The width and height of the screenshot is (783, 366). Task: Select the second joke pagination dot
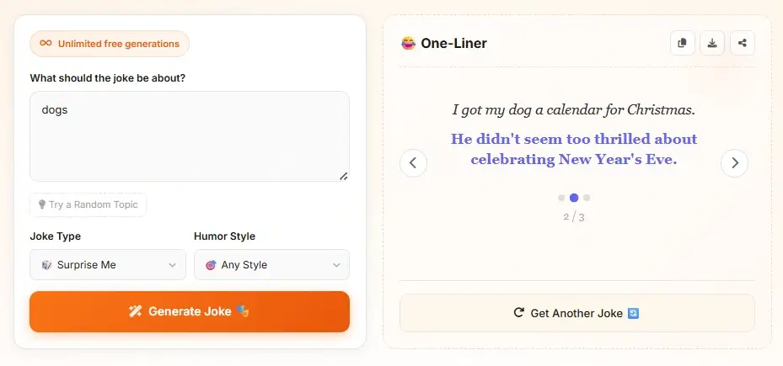pyautogui.click(x=574, y=198)
